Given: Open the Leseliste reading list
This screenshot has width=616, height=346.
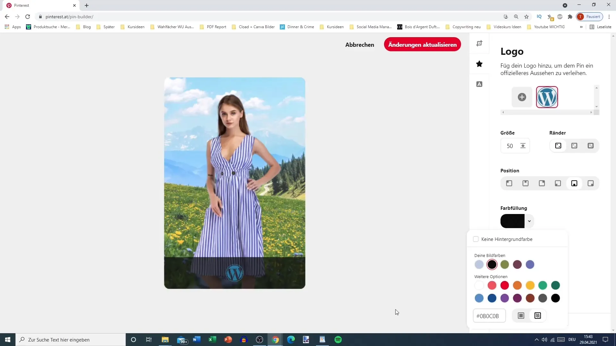Looking at the screenshot, I should [601, 27].
